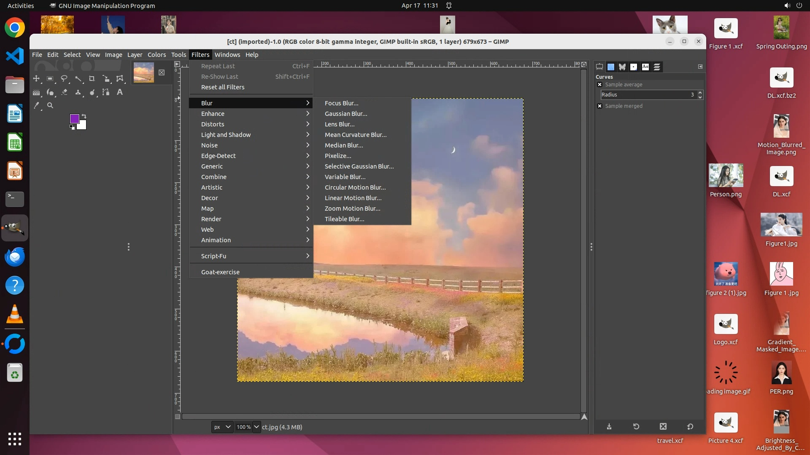Select the Text tool
The image size is (810, 455).
tap(120, 92)
